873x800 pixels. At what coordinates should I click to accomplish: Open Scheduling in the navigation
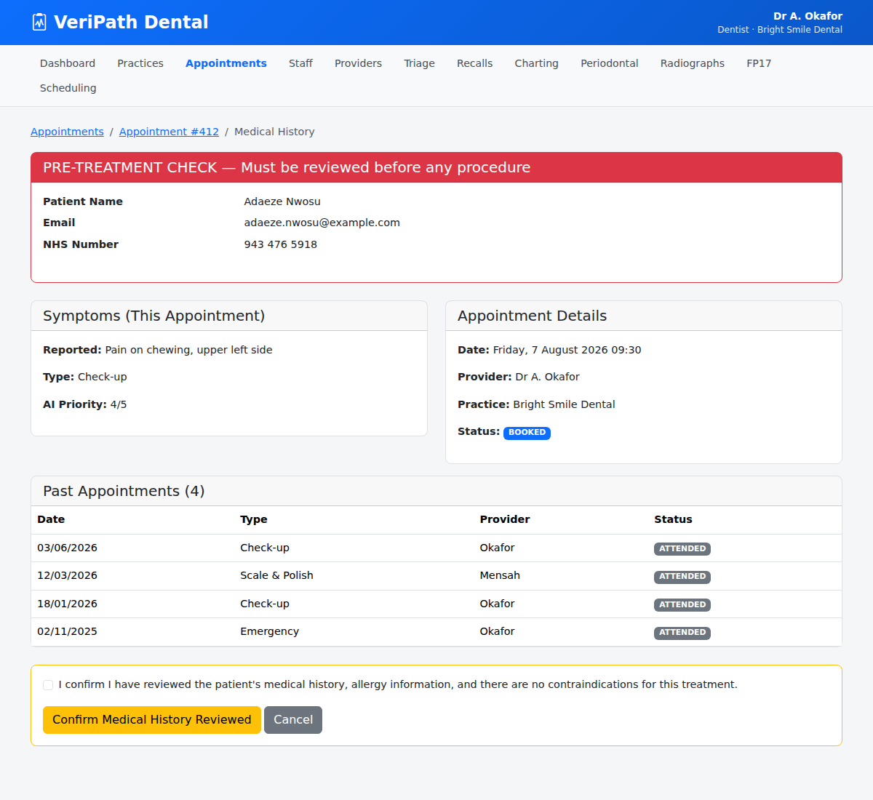[x=68, y=88]
